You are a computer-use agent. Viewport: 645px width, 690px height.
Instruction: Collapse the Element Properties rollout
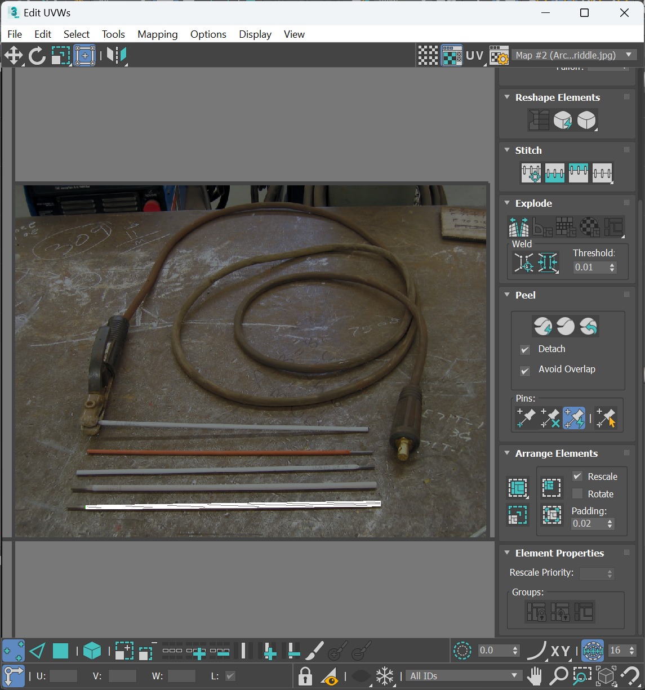507,553
